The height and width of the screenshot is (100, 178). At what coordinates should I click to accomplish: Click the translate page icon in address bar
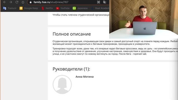pyautogui.click(x=105, y=2)
